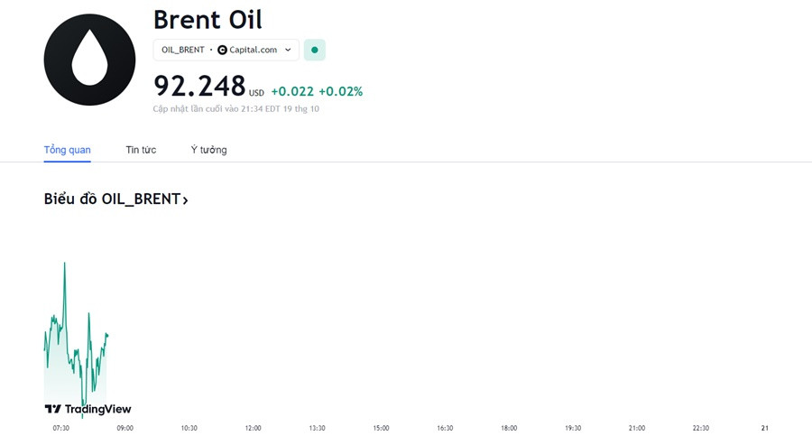Switch to the Tổng quan tab

[68, 150]
